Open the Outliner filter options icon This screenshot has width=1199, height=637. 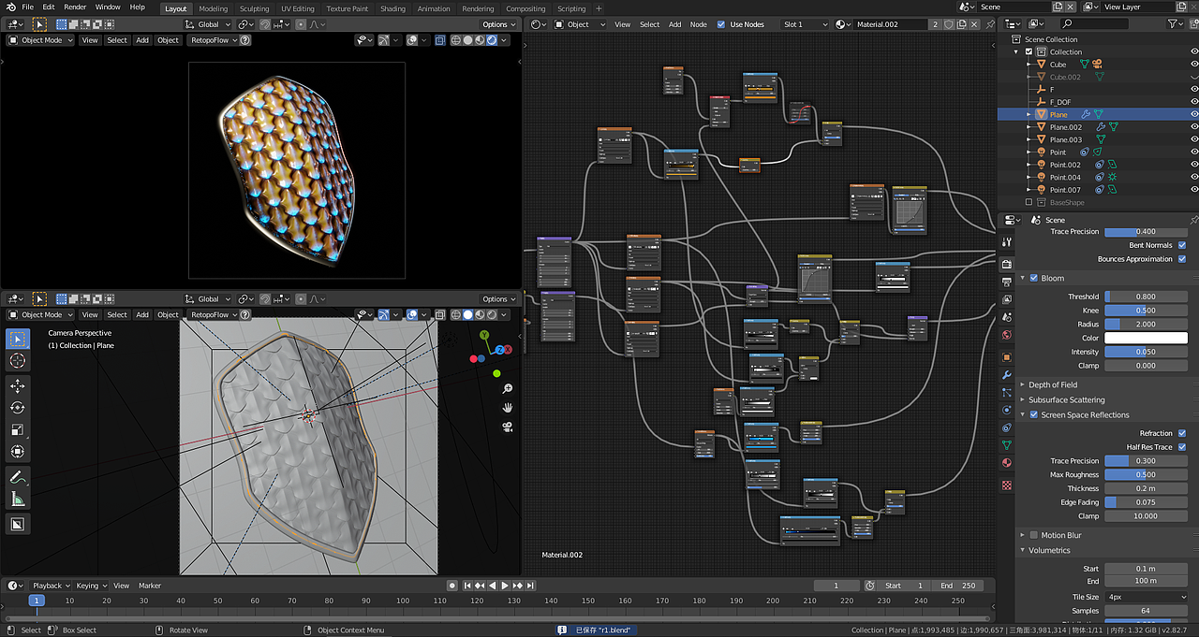pyautogui.click(x=1172, y=23)
